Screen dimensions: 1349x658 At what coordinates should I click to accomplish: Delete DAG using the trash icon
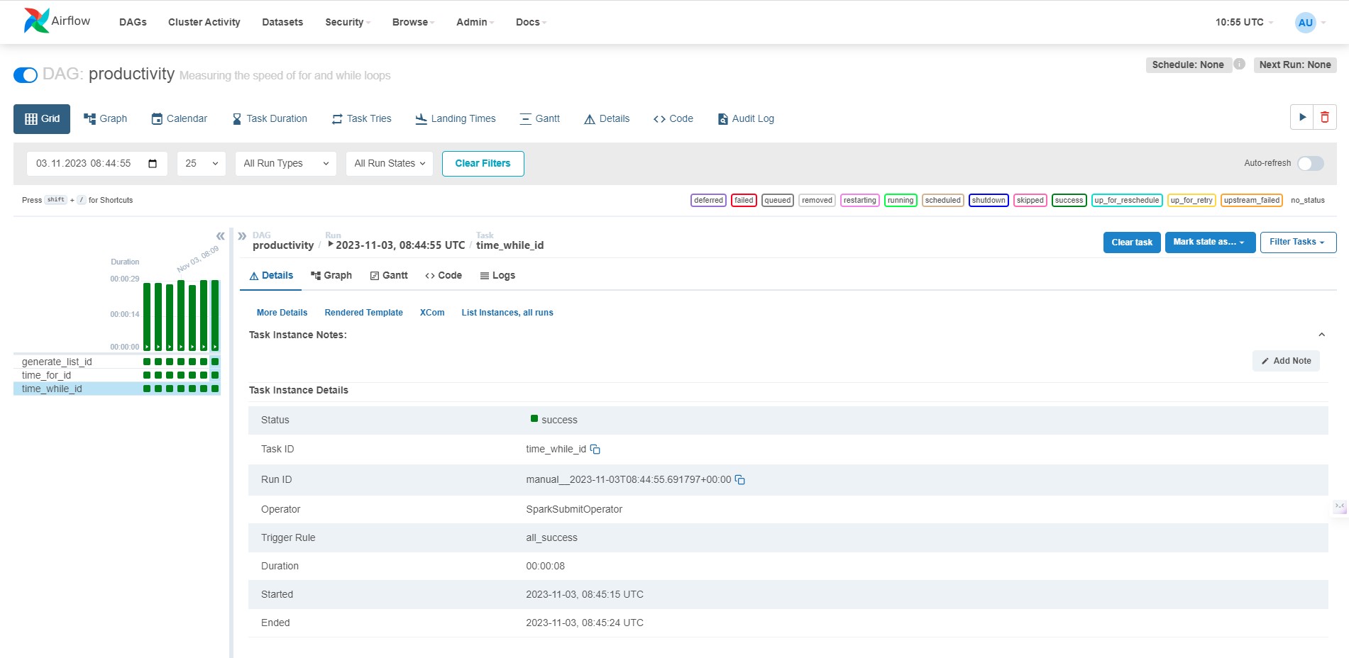1325,118
